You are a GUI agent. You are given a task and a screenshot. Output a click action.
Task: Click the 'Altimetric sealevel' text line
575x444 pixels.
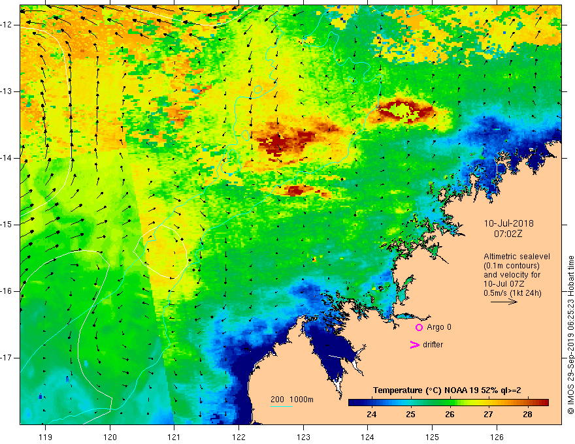[x=517, y=257]
